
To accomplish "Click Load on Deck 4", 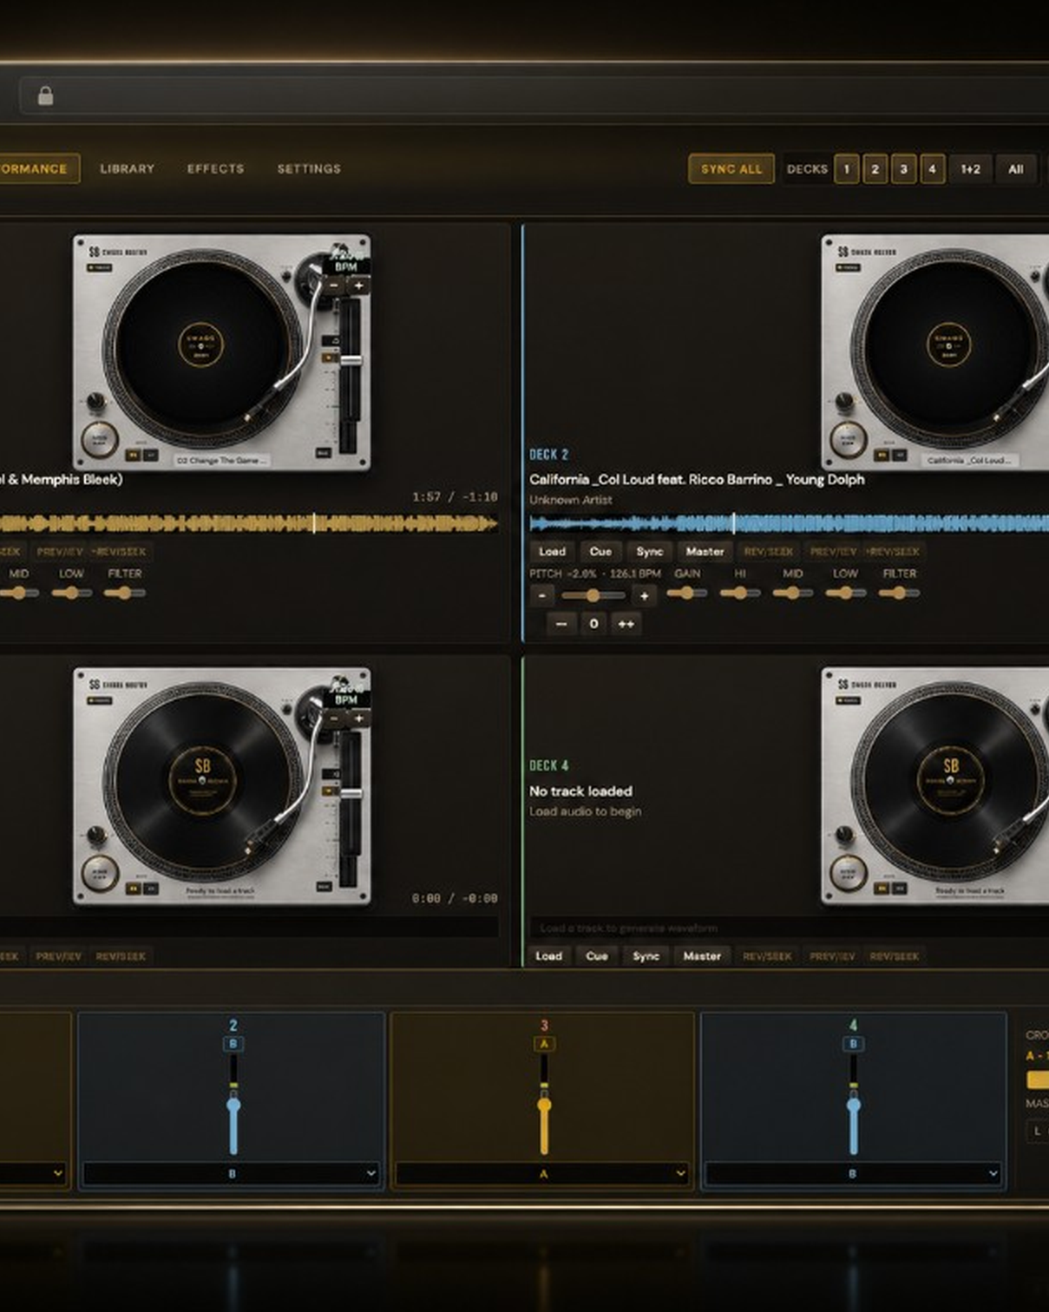I will [548, 955].
